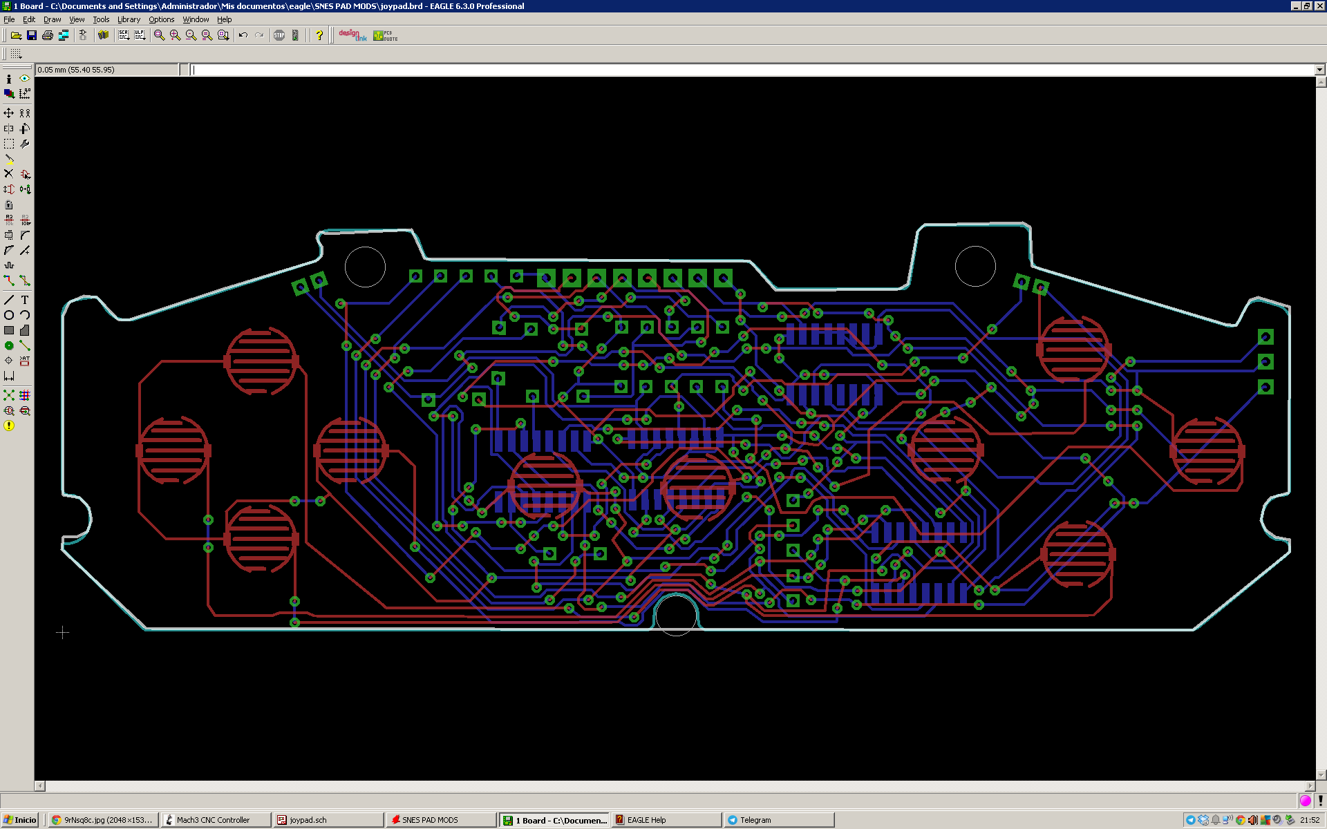
Task: Click the Ratsnest tool icon
Action: tap(9, 395)
